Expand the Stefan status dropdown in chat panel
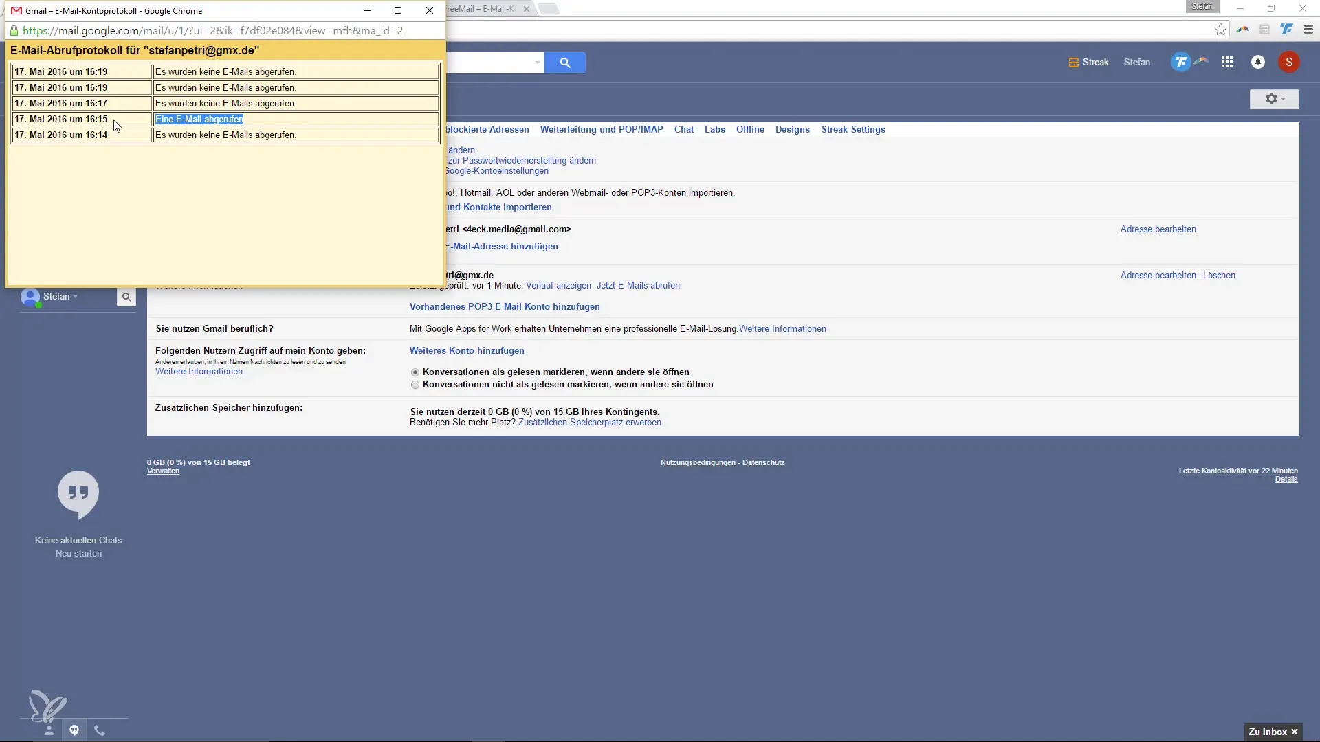This screenshot has width=1320, height=742. (76, 297)
